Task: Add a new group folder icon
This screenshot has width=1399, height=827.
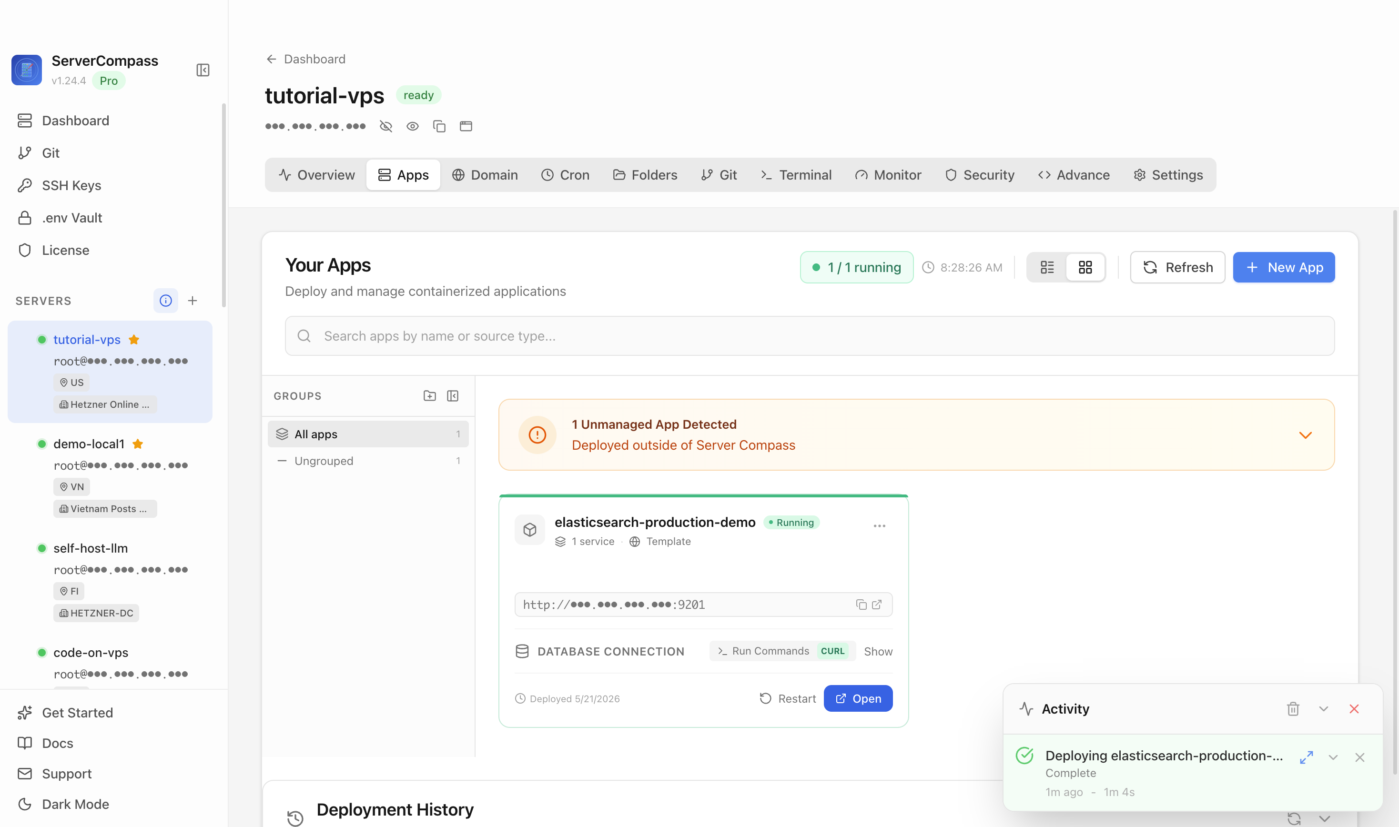Action: pyautogui.click(x=430, y=396)
